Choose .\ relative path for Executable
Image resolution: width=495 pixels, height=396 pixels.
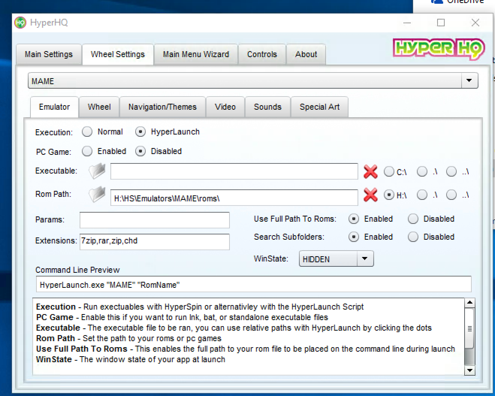click(422, 172)
